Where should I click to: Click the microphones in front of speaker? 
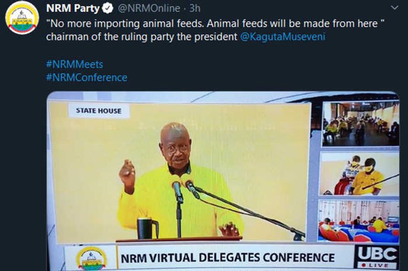click(184, 188)
